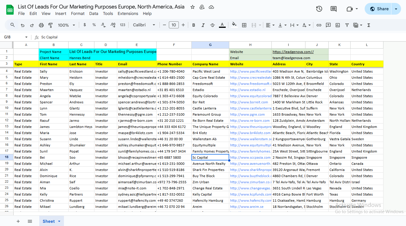Image resolution: width=406 pixels, height=226 pixels.
Task: Decrease decimal places
Action: click(x=103, y=25)
